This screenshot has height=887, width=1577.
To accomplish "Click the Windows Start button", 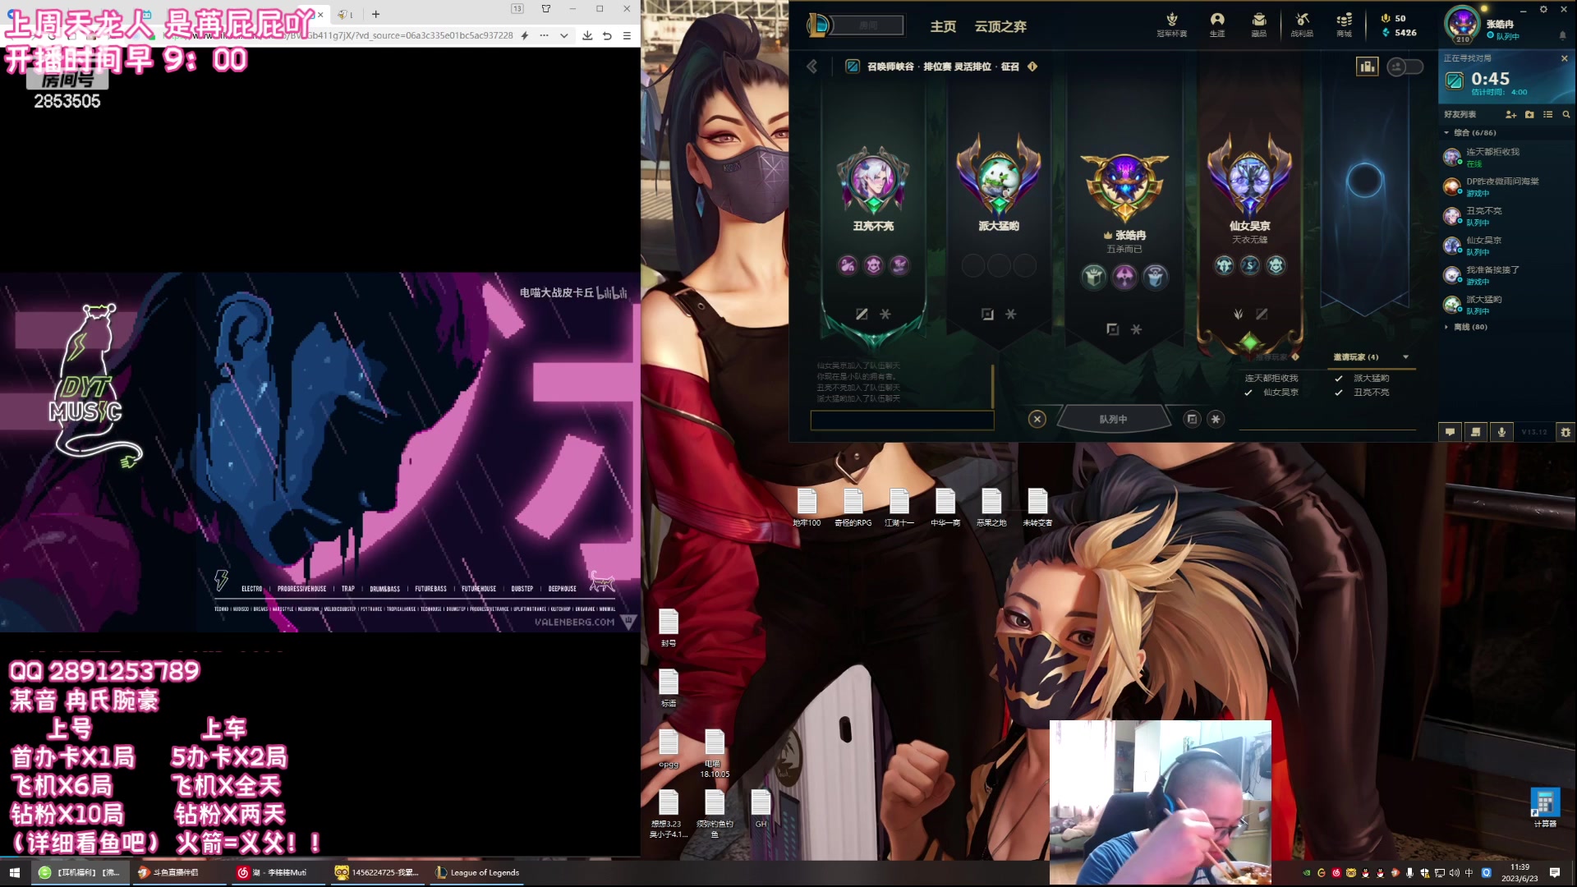I will [x=14, y=872].
